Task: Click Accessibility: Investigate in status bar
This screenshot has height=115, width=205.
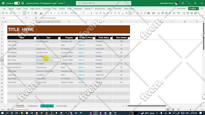Action: tap(20, 110)
